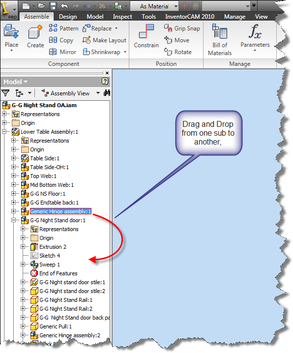This screenshot has height=353, width=293.
Task: Click the New file icon in quick access toolbar
Action: point(26,5)
